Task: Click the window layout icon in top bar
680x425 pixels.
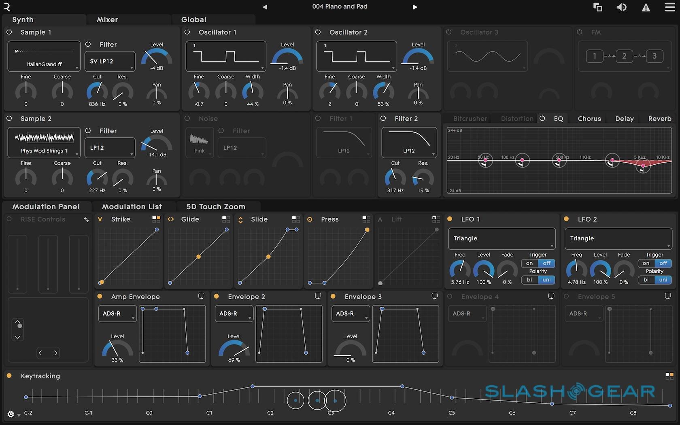Action: click(x=597, y=7)
